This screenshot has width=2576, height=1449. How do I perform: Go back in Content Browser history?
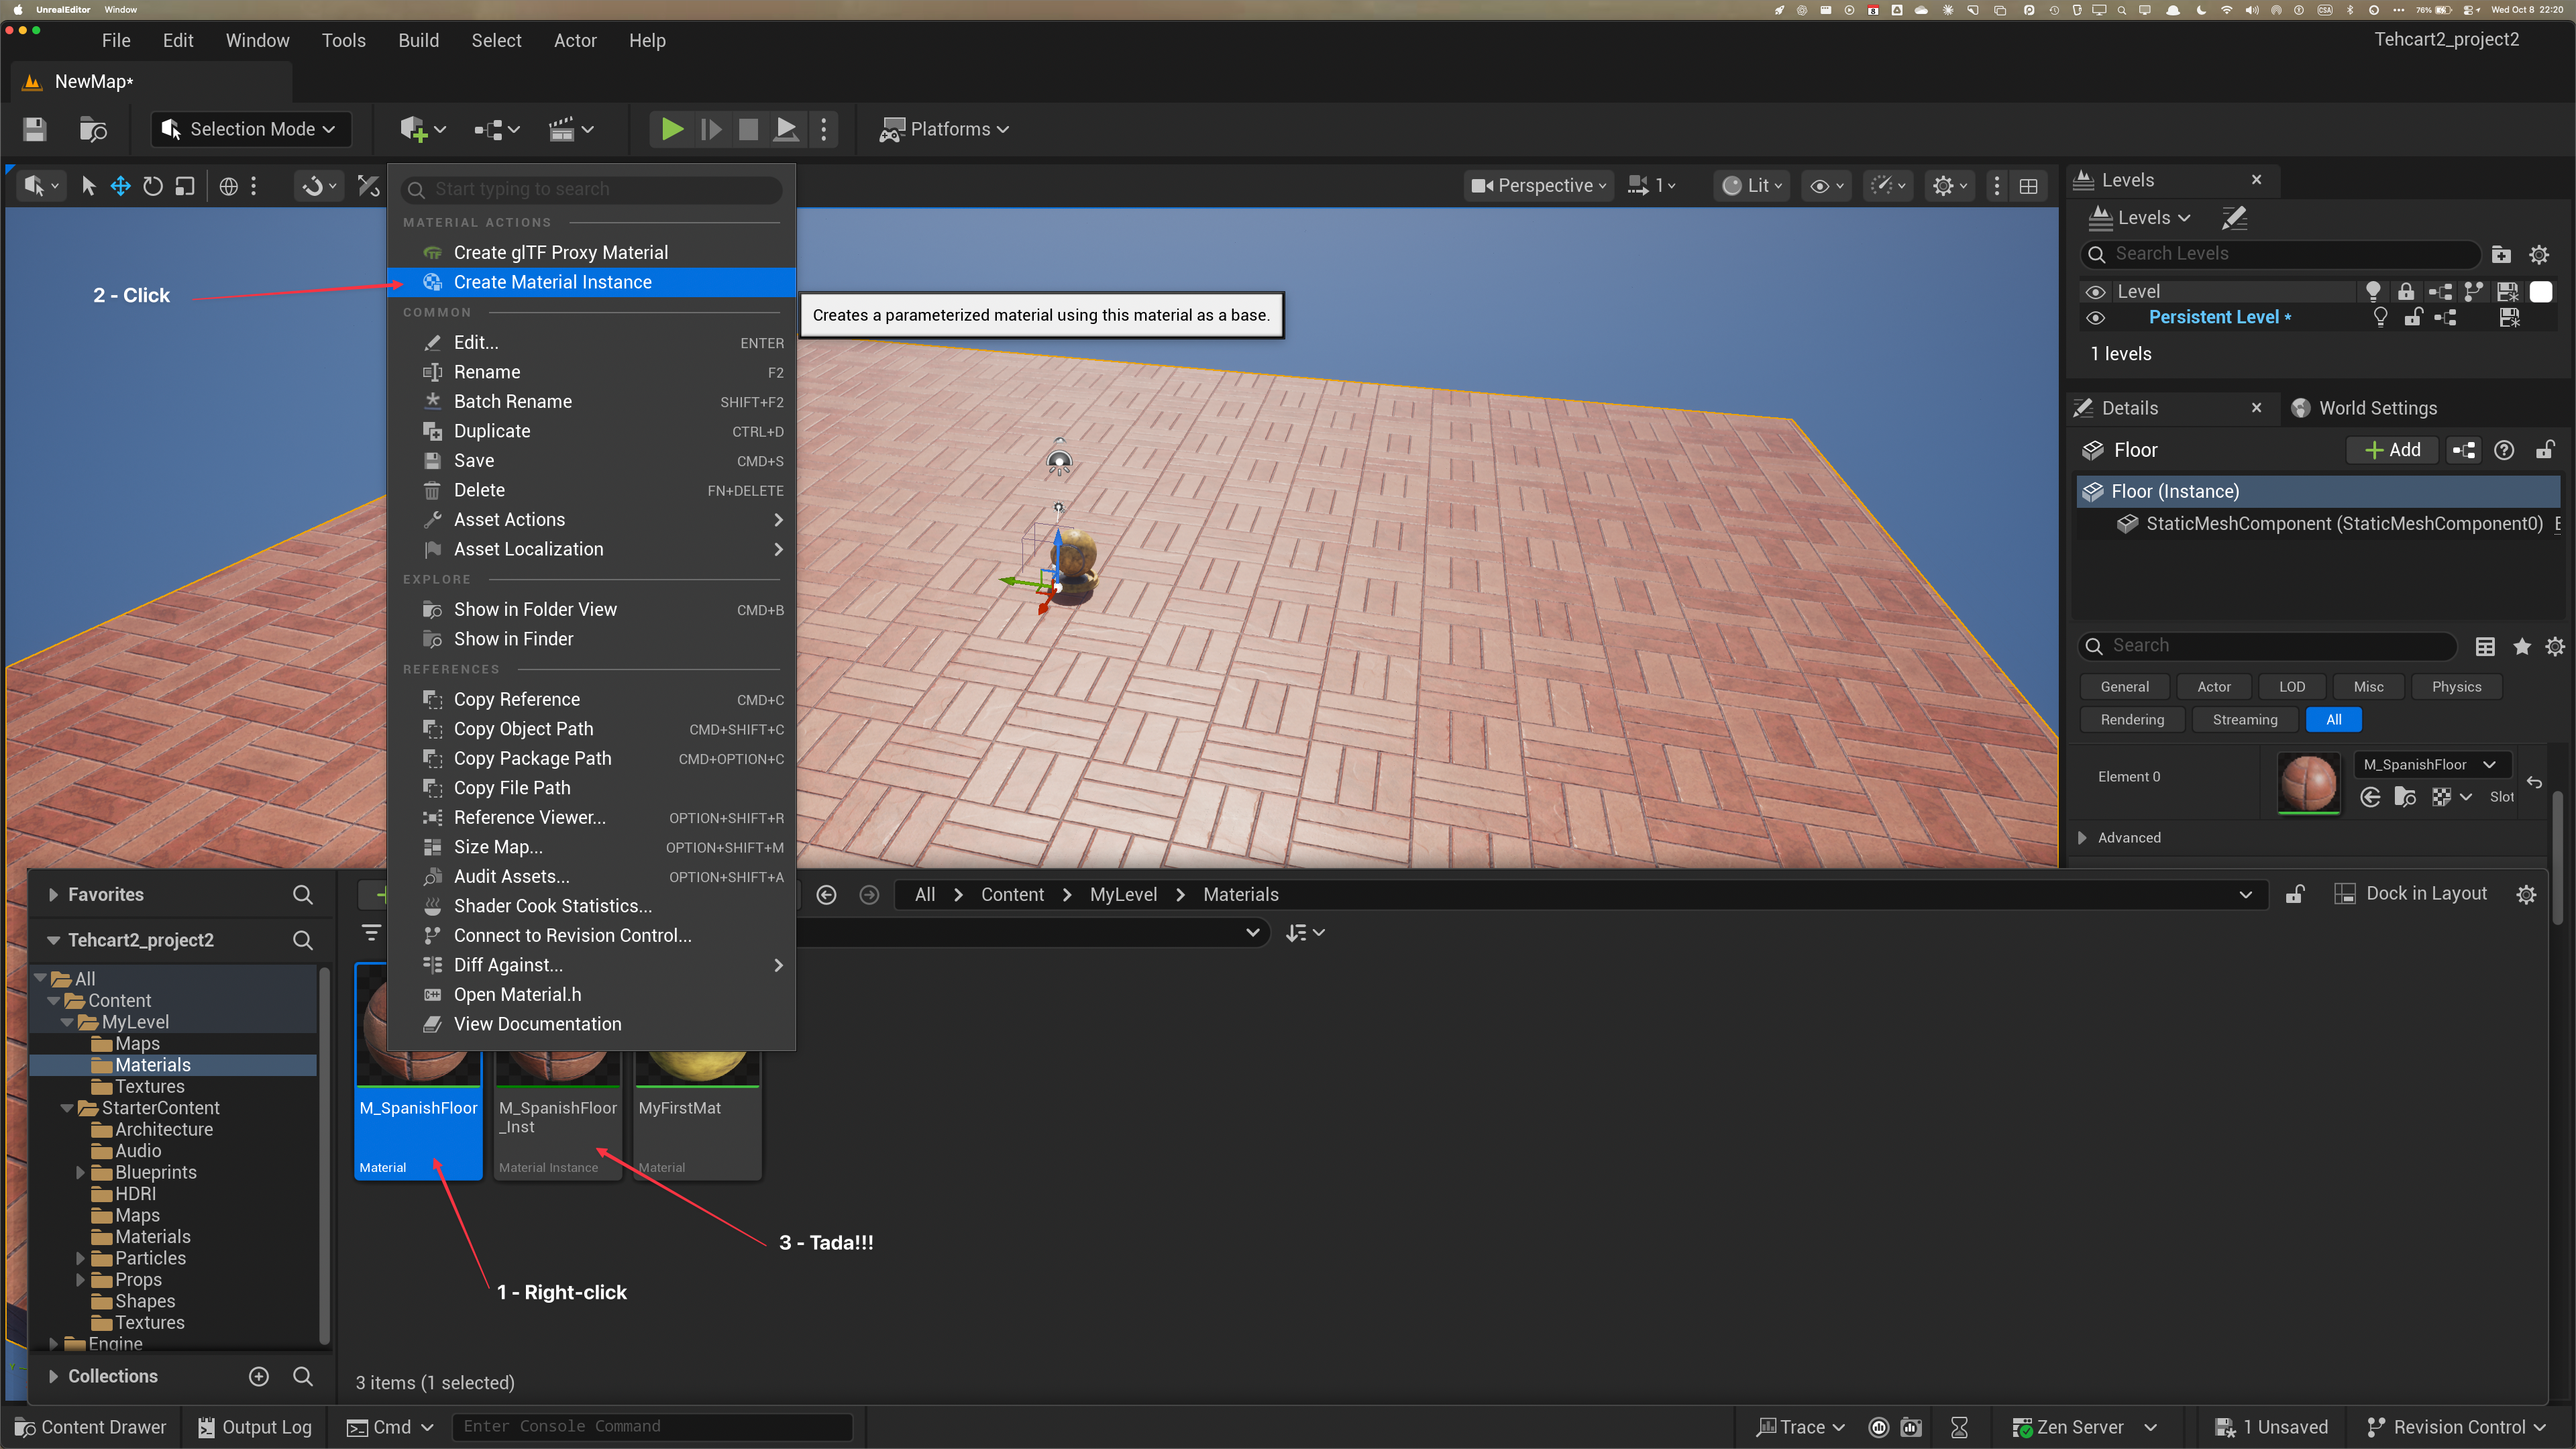[x=827, y=895]
